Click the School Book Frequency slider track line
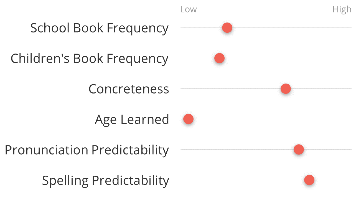Image resolution: width=361 pixels, height=197 pixels. pyautogui.click(x=266, y=27)
